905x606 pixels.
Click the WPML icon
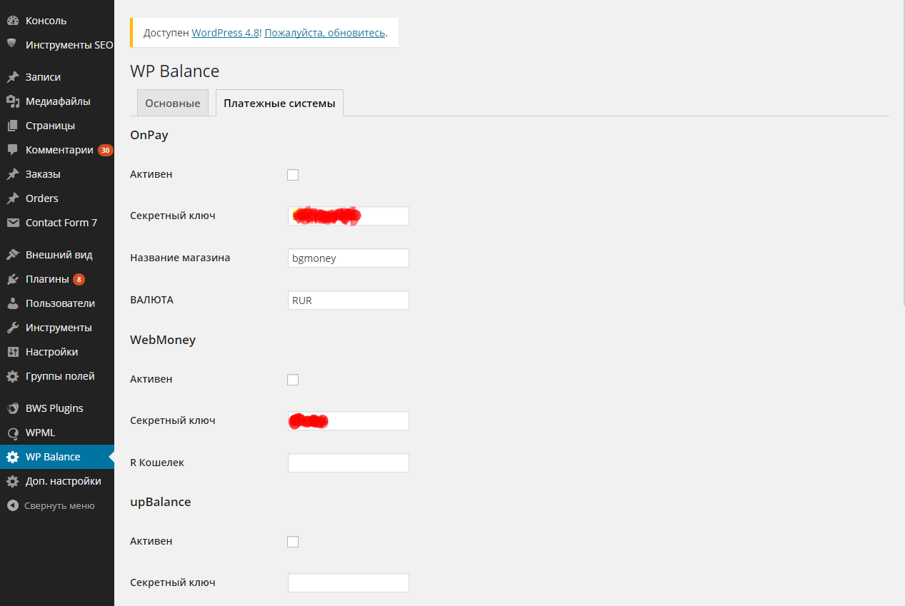(12, 433)
